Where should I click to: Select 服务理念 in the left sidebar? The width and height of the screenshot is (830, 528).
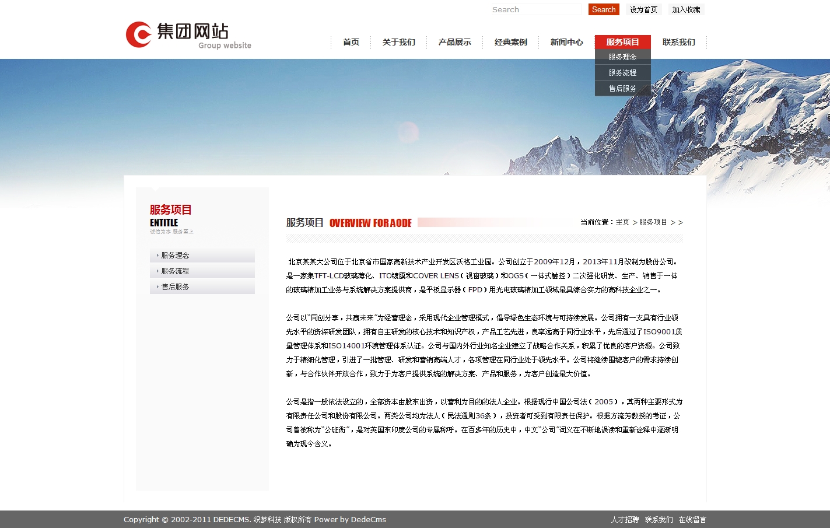(175, 256)
